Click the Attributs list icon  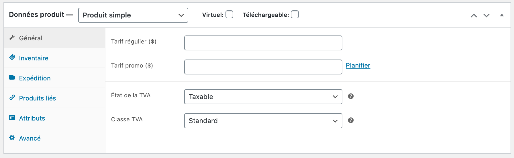pyautogui.click(x=12, y=118)
